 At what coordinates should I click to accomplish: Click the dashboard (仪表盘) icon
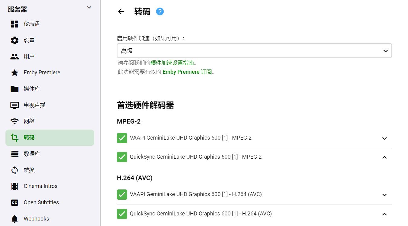click(x=14, y=24)
